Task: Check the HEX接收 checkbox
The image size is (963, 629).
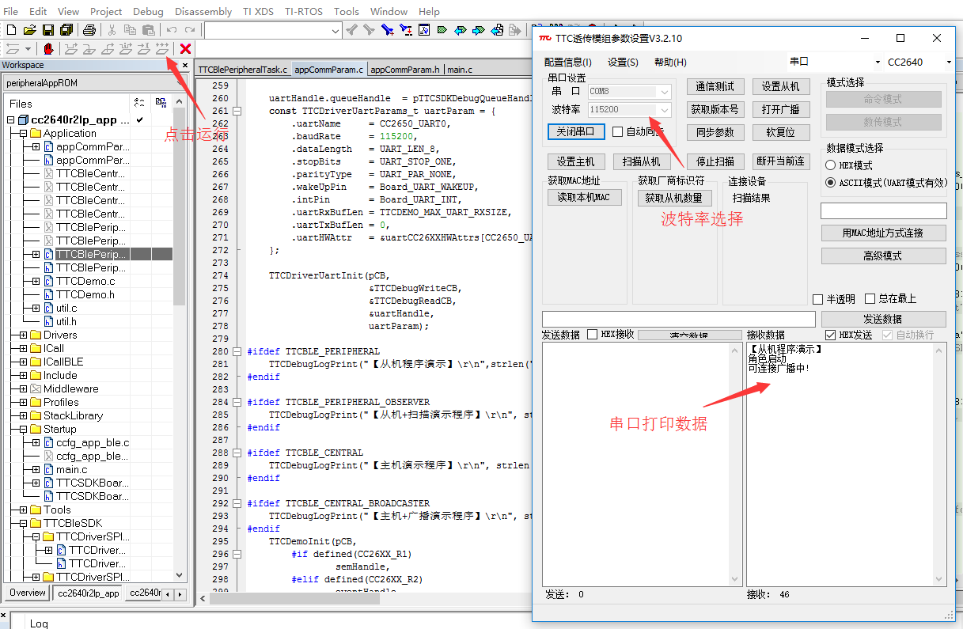Action: [592, 335]
